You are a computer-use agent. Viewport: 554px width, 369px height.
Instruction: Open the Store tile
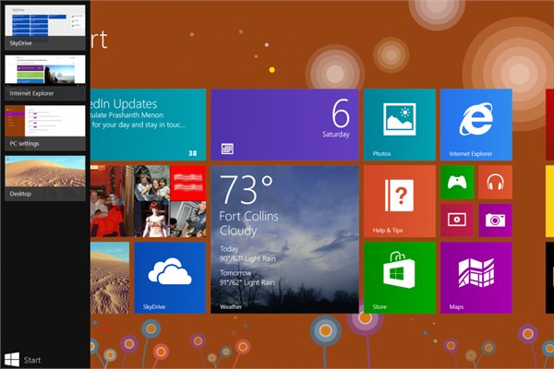pos(400,278)
